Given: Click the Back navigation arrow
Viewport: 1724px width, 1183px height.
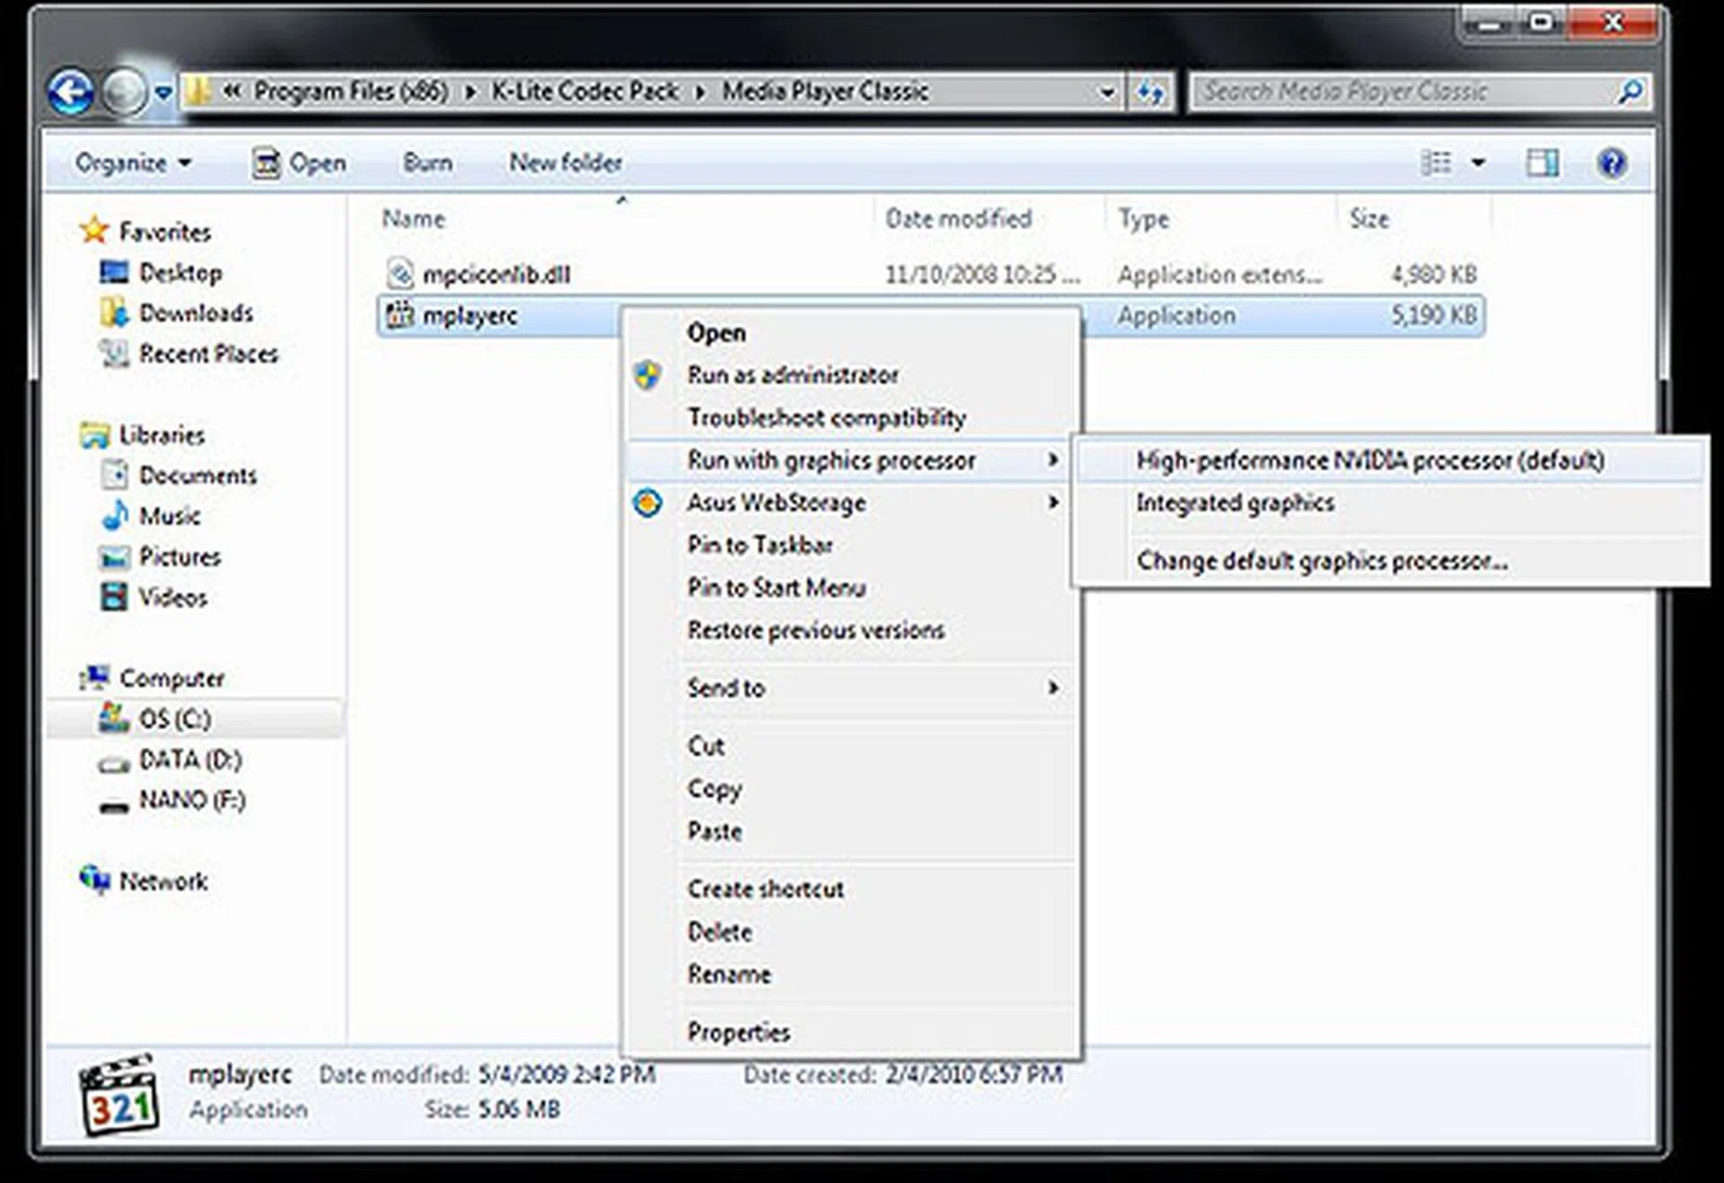Looking at the screenshot, I should (x=70, y=92).
